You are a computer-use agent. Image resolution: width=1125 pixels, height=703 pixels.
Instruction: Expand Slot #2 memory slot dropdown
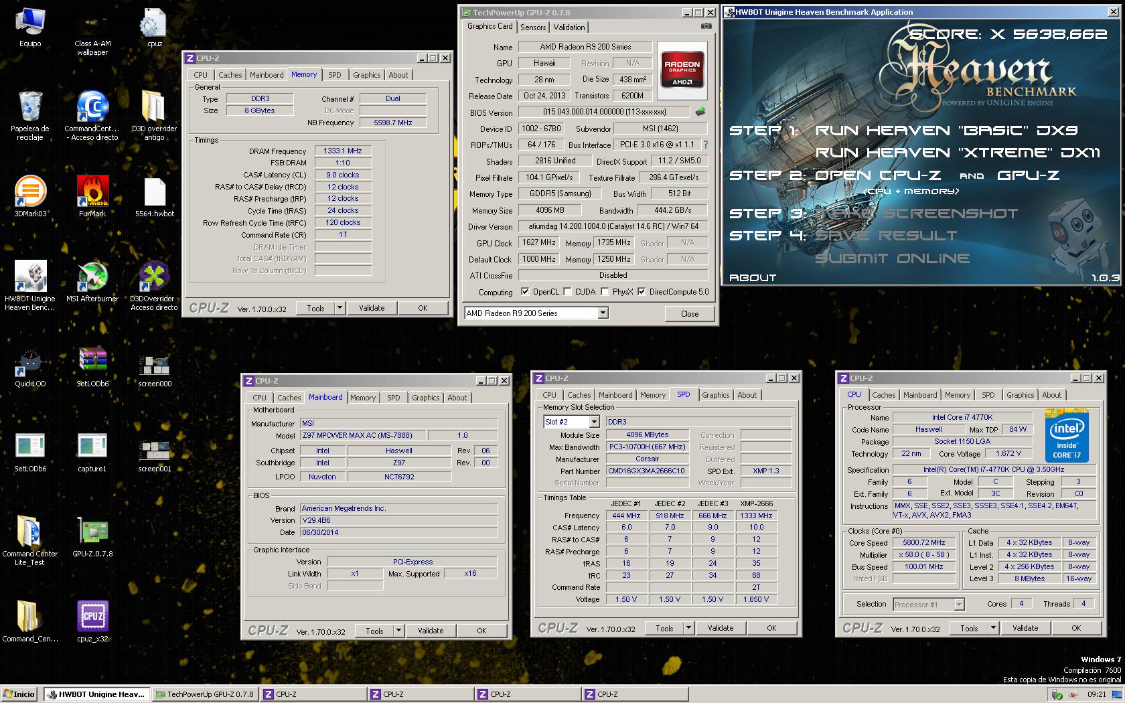[594, 422]
